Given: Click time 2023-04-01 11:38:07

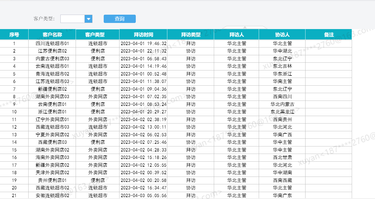Looking at the screenshot, I should [x=144, y=81].
